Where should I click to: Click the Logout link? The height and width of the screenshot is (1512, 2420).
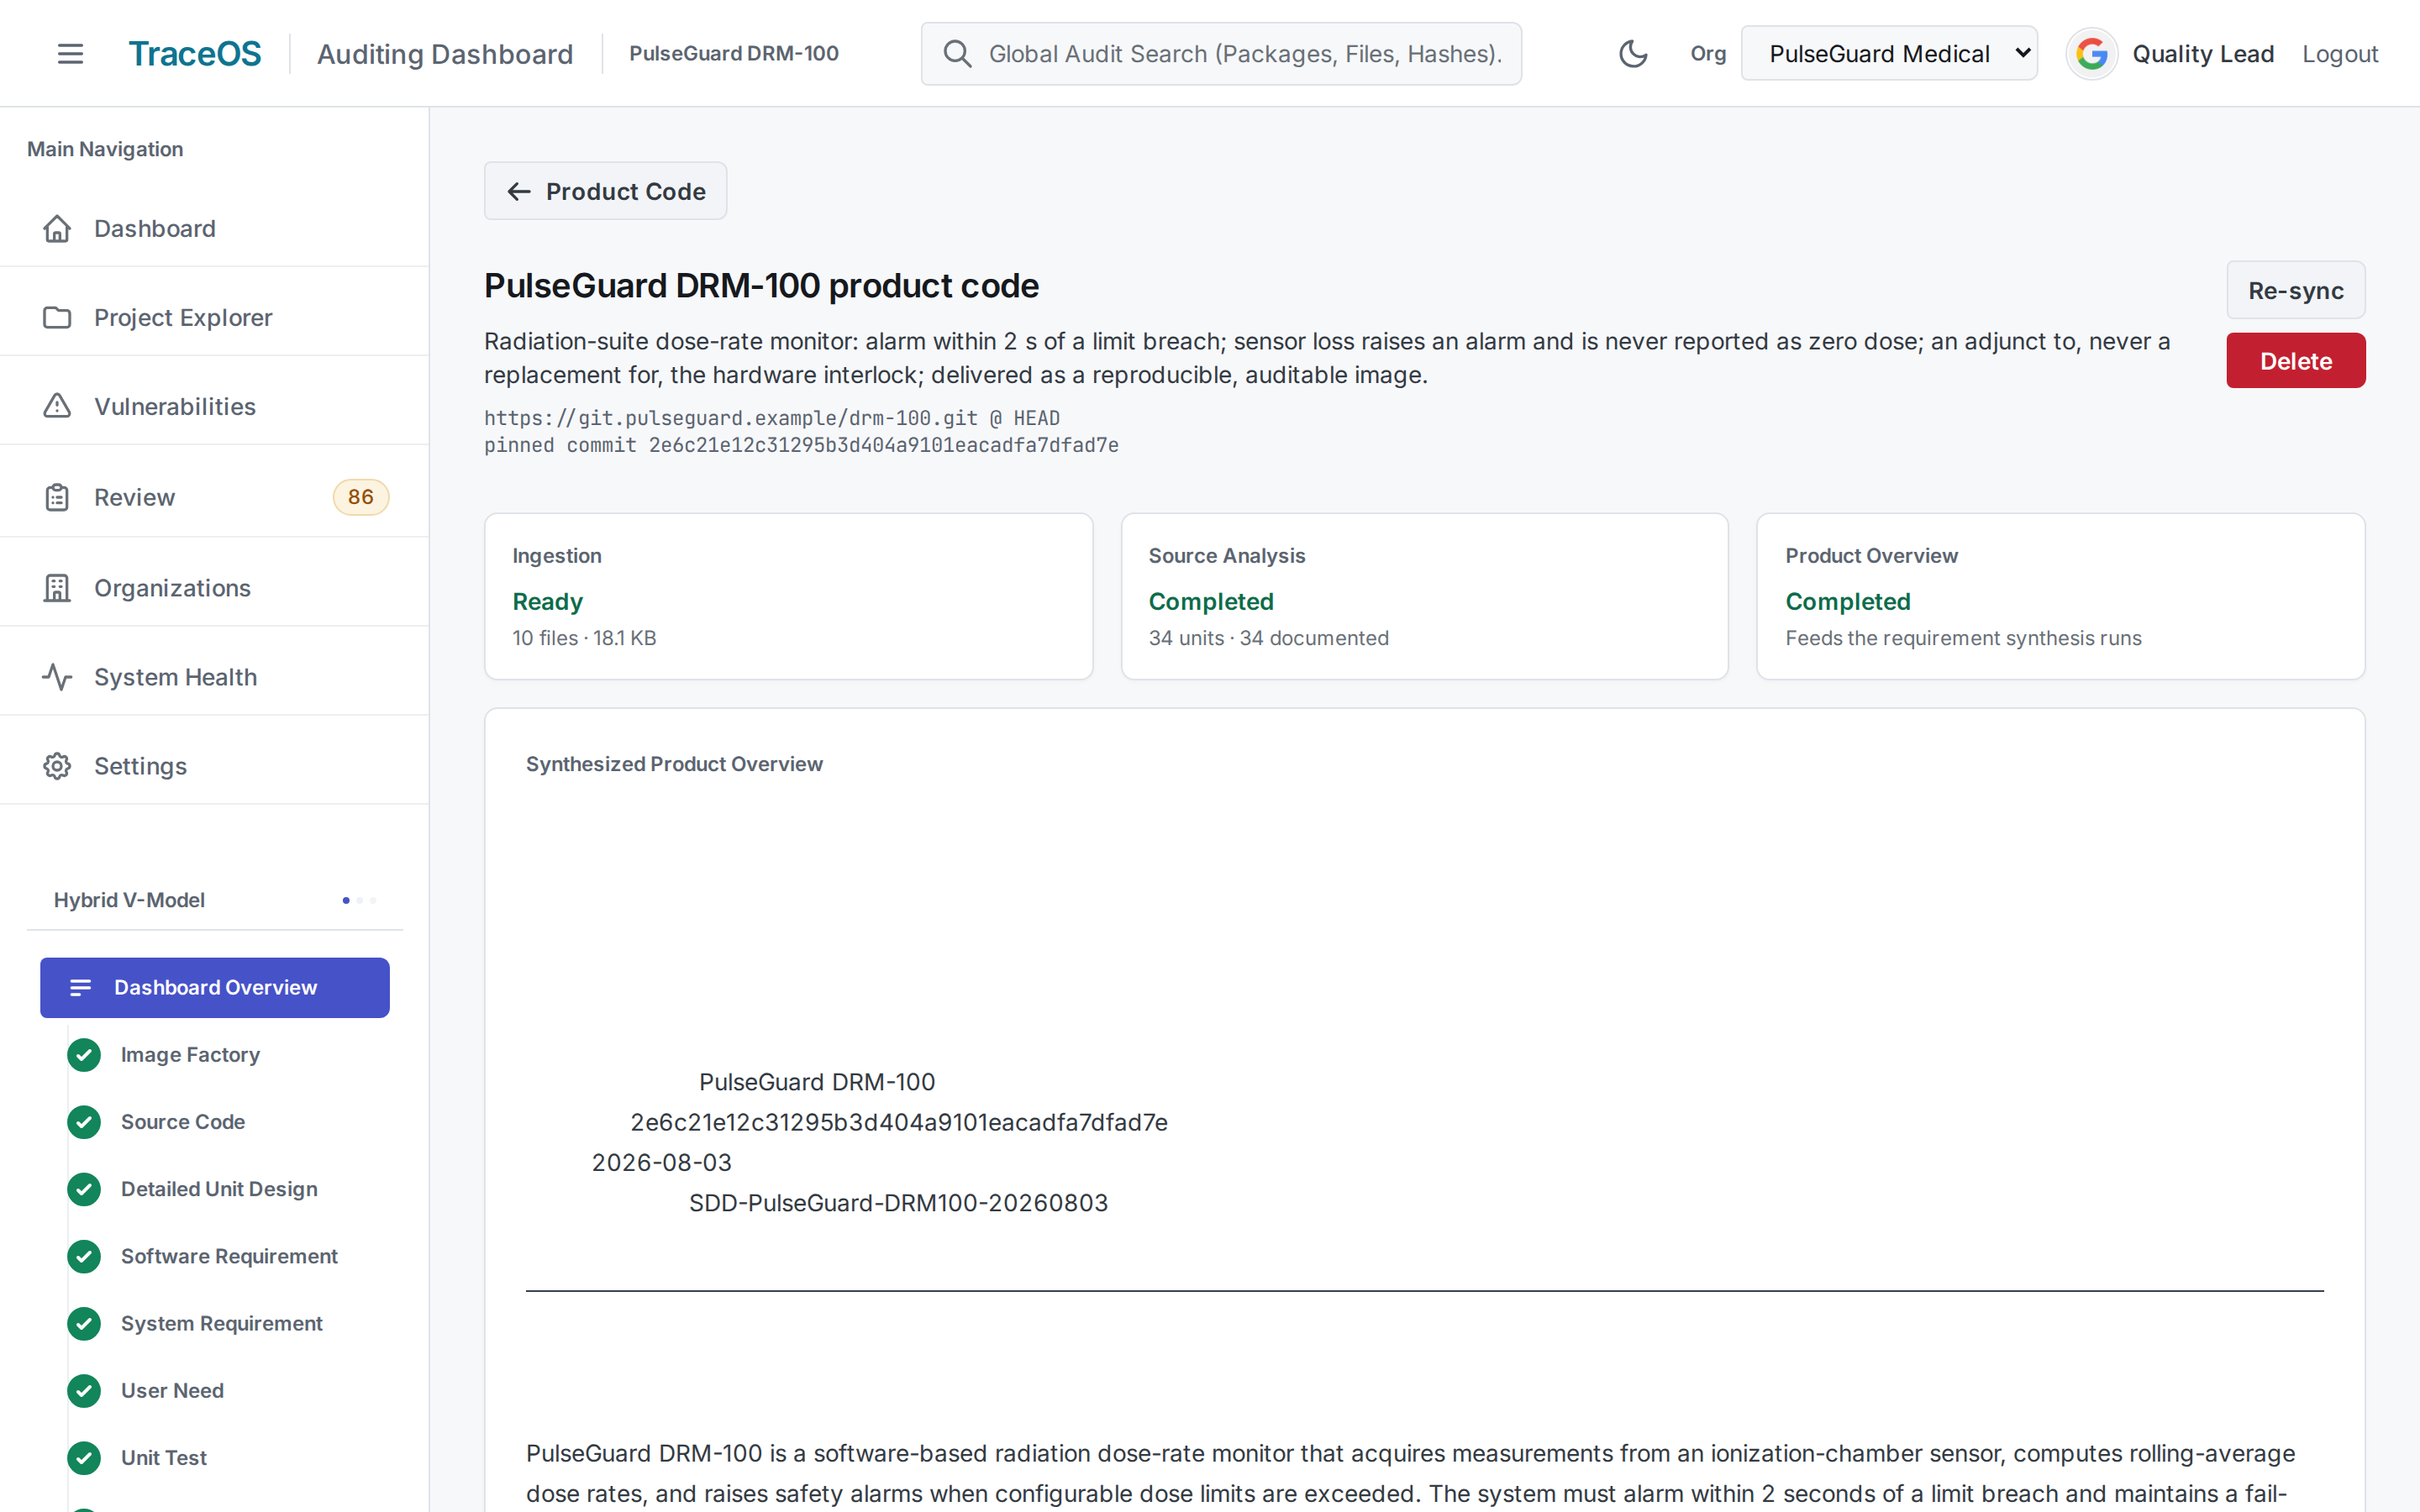(x=2340, y=54)
